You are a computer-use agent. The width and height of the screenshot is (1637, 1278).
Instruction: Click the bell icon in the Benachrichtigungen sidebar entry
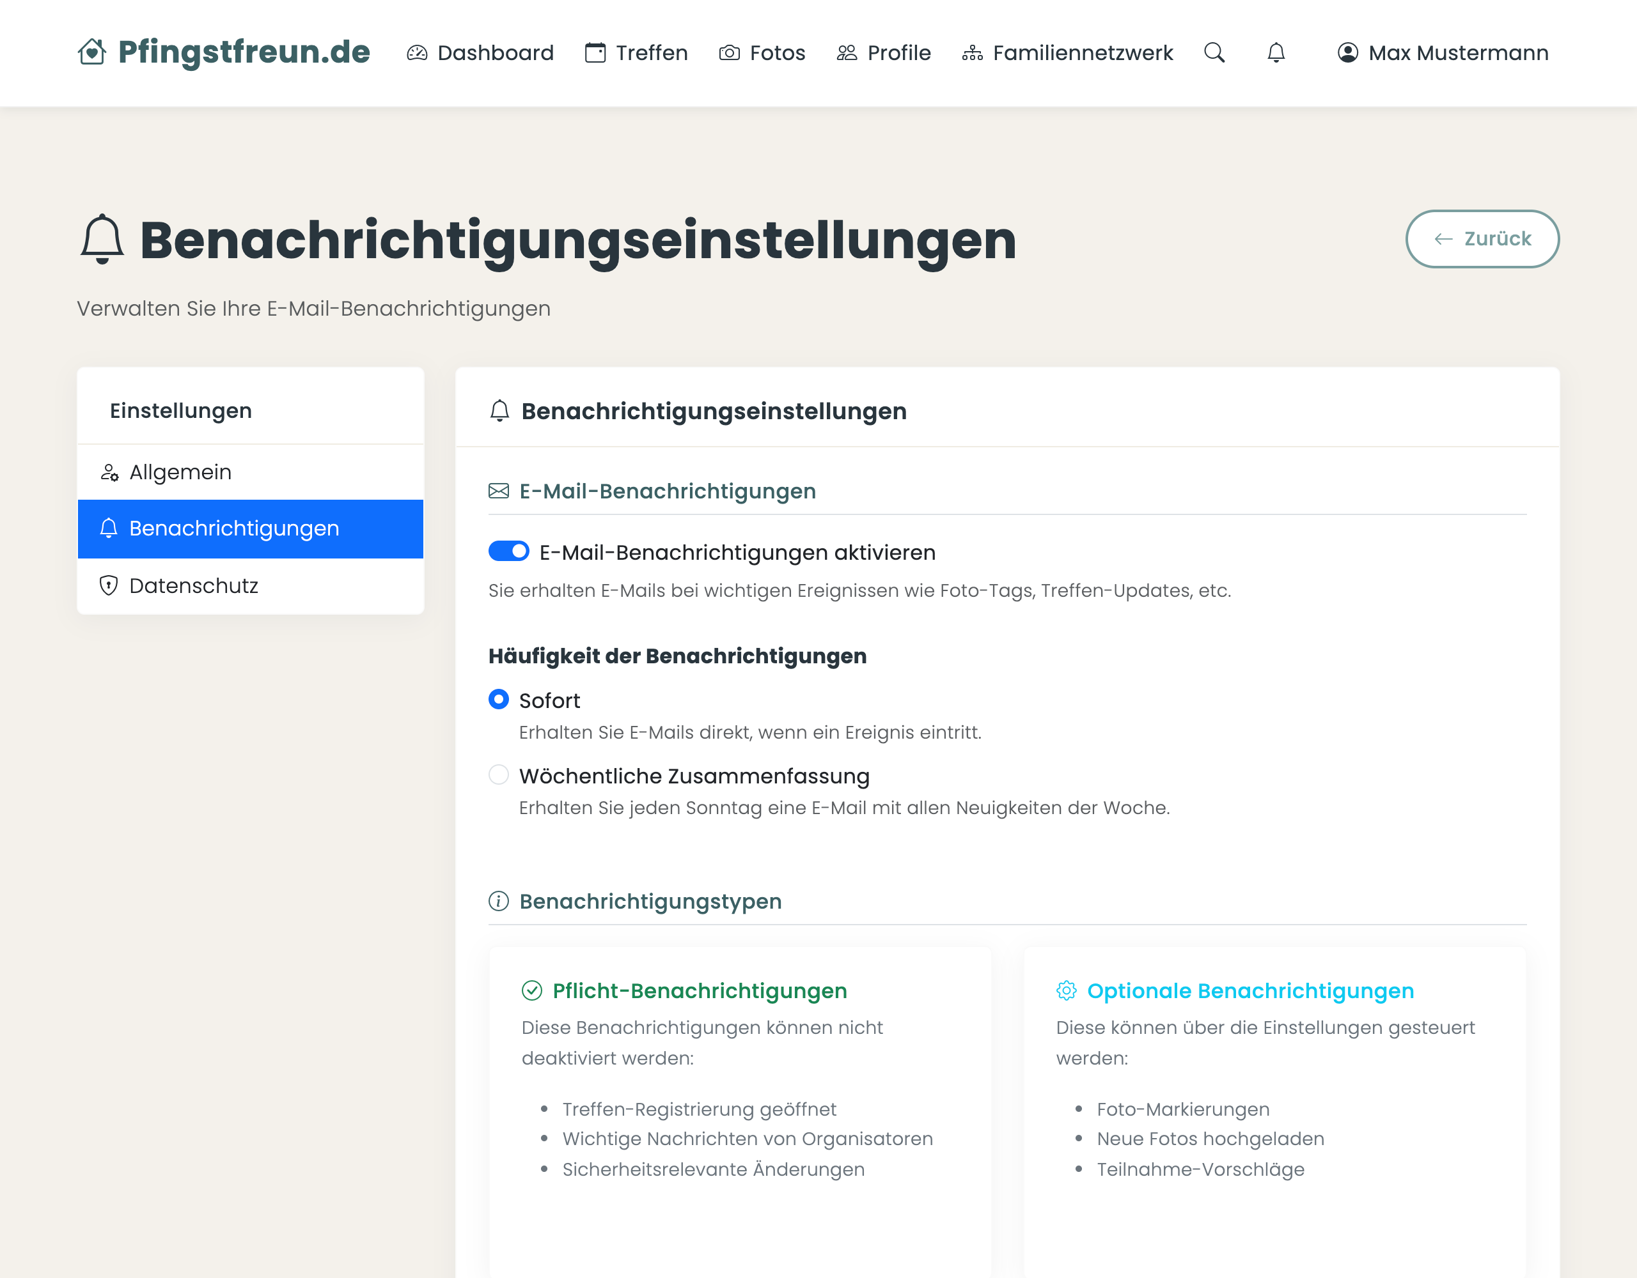(x=109, y=529)
